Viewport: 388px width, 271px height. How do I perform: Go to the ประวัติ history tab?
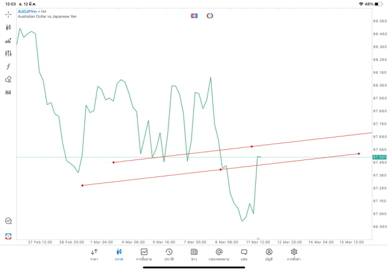click(x=169, y=255)
